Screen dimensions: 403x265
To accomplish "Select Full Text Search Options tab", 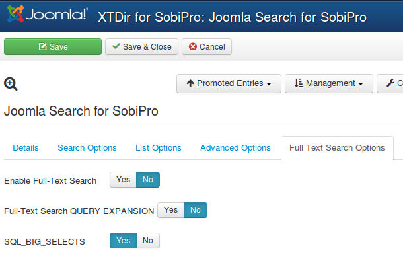I will point(337,148).
